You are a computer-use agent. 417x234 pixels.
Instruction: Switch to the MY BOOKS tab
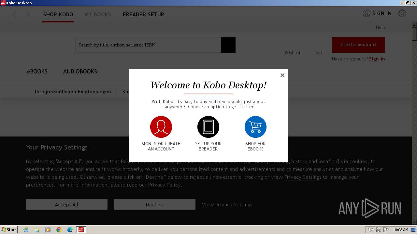point(98,14)
